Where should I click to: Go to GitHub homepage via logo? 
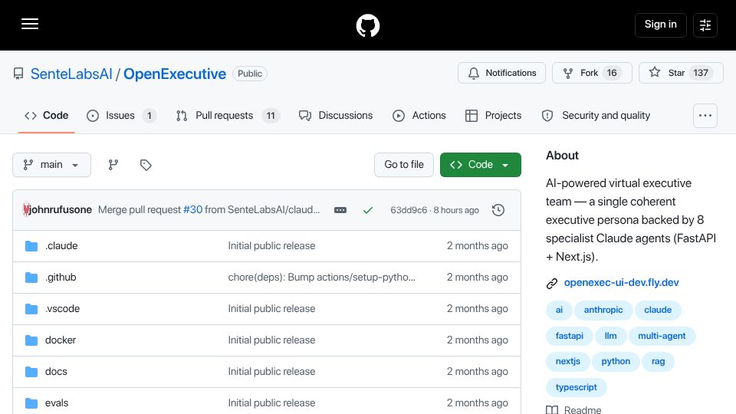(x=367, y=25)
